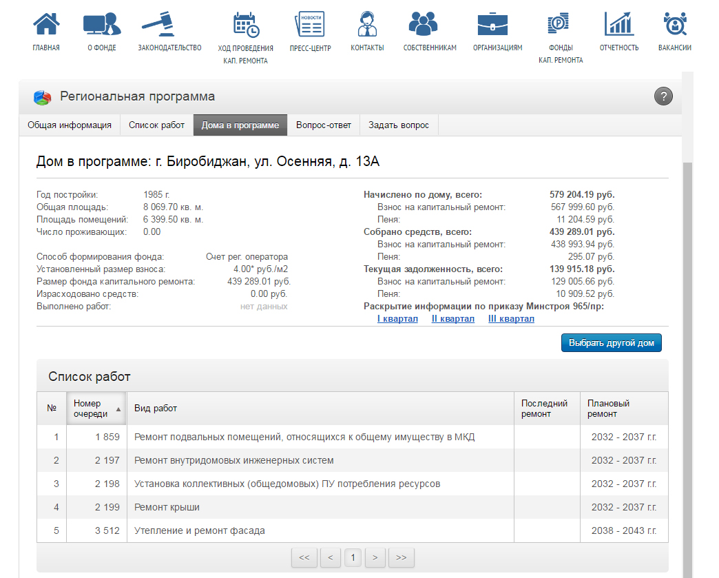The height and width of the screenshot is (578, 719).
Task: Open the II квартал disclosure link
Action: tap(453, 319)
